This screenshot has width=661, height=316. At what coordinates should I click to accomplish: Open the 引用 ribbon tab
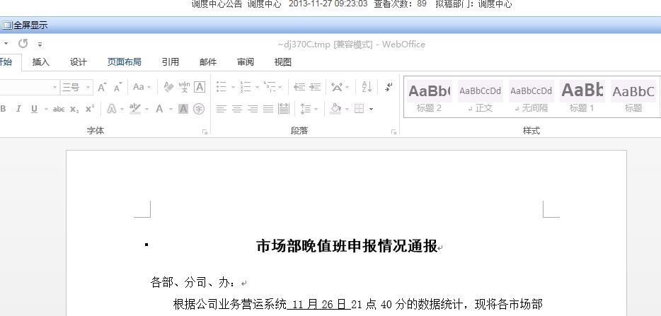[x=171, y=62]
